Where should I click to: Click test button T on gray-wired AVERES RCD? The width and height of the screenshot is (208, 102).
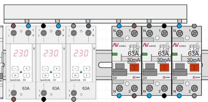(194, 67)
